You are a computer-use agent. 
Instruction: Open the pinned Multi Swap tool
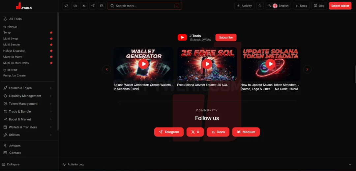(11, 39)
